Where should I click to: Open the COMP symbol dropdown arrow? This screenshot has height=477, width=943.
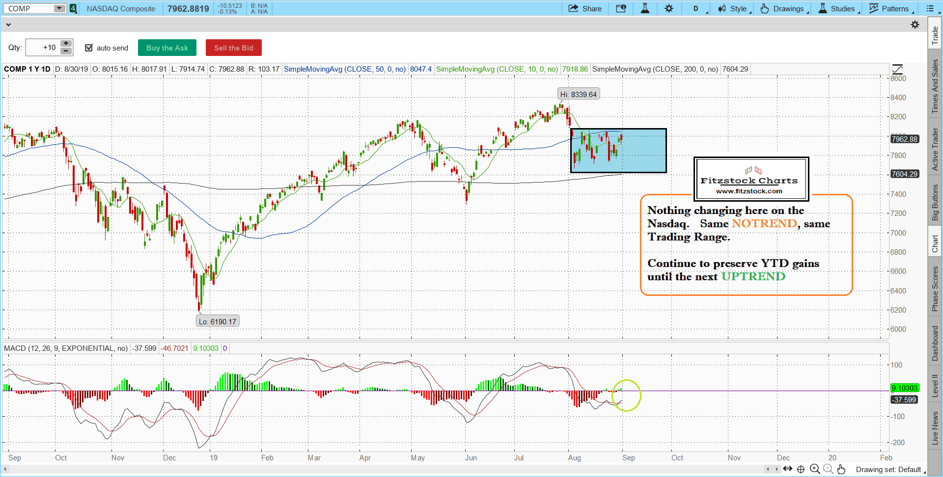pos(59,8)
